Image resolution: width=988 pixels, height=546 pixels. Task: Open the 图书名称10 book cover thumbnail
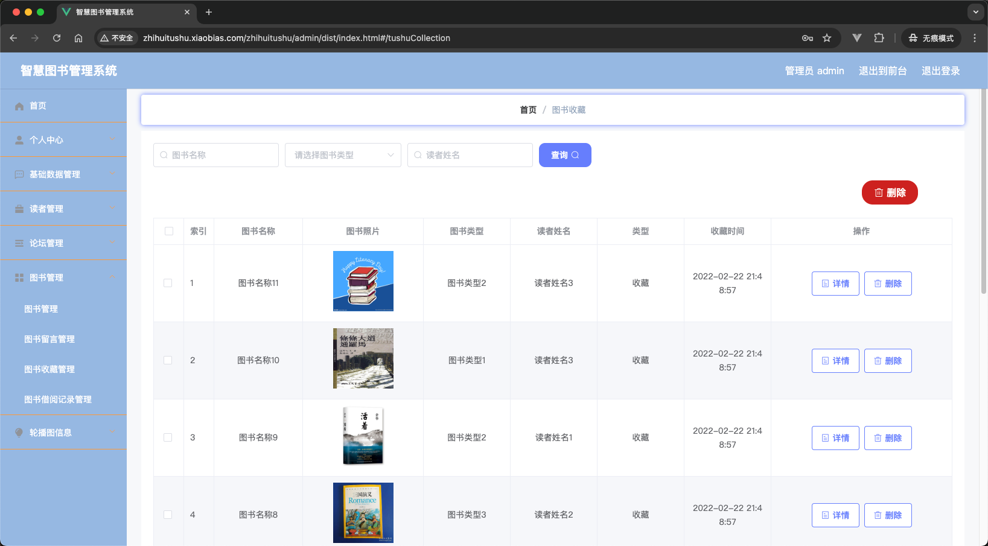363,358
